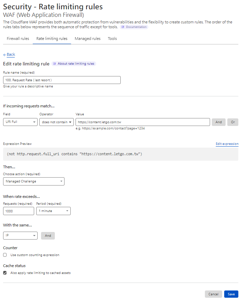Click into the Rule name input field

pyautogui.click(x=62, y=80)
